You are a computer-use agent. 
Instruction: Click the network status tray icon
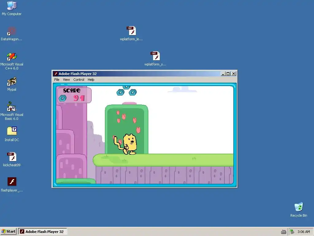(292, 232)
